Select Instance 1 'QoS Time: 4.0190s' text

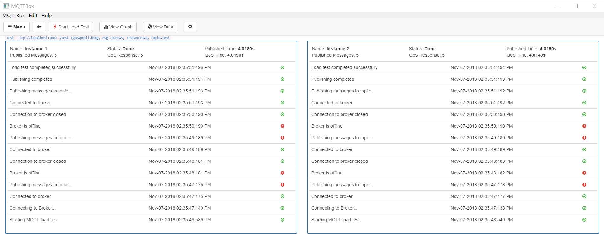click(224, 55)
